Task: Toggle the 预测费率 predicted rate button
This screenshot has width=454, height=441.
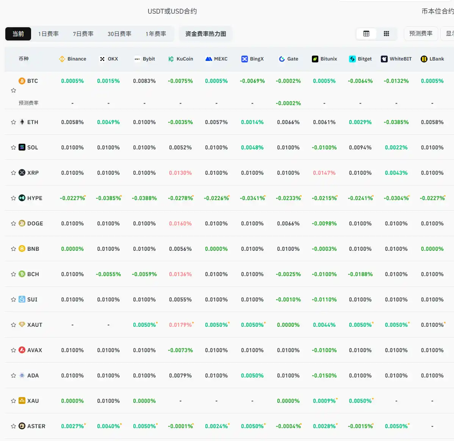Action: pyautogui.click(x=421, y=34)
